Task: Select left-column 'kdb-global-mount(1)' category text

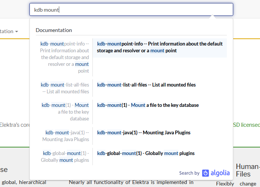Action: tap(65, 157)
